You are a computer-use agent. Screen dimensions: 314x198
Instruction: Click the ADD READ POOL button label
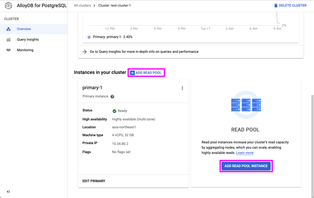(x=148, y=73)
